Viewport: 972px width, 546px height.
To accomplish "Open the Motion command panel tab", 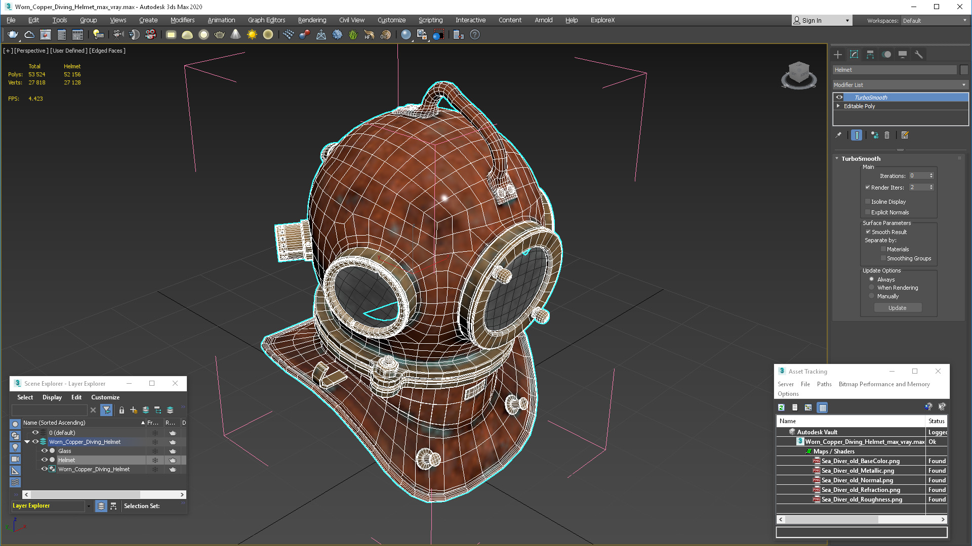I will 886,55.
